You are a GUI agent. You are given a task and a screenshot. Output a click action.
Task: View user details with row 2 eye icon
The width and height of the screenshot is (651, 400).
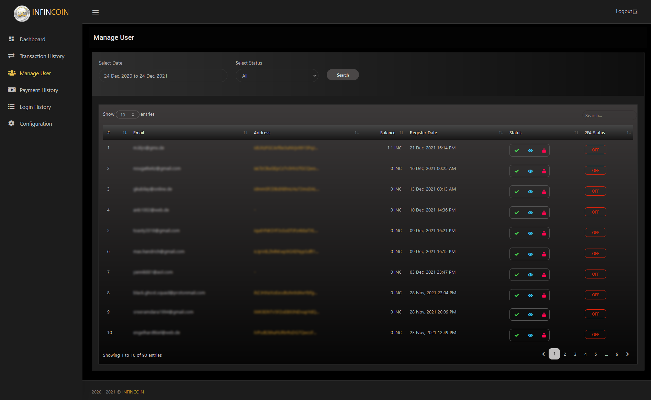[530, 171]
